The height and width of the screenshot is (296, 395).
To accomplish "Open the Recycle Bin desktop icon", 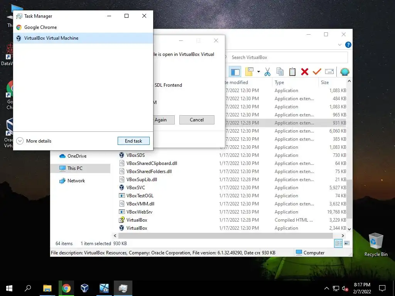I will [376, 245].
